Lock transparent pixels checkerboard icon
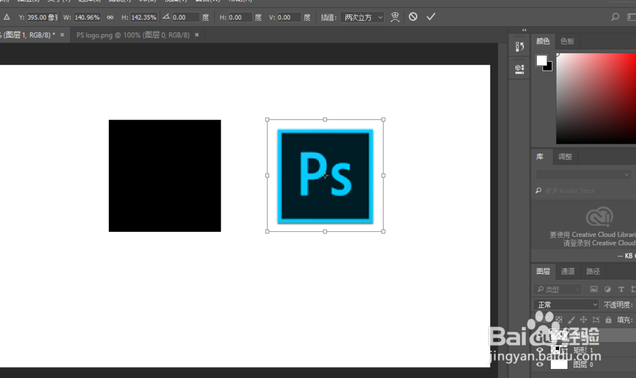The height and width of the screenshot is (378, 636). click(559, 320)
